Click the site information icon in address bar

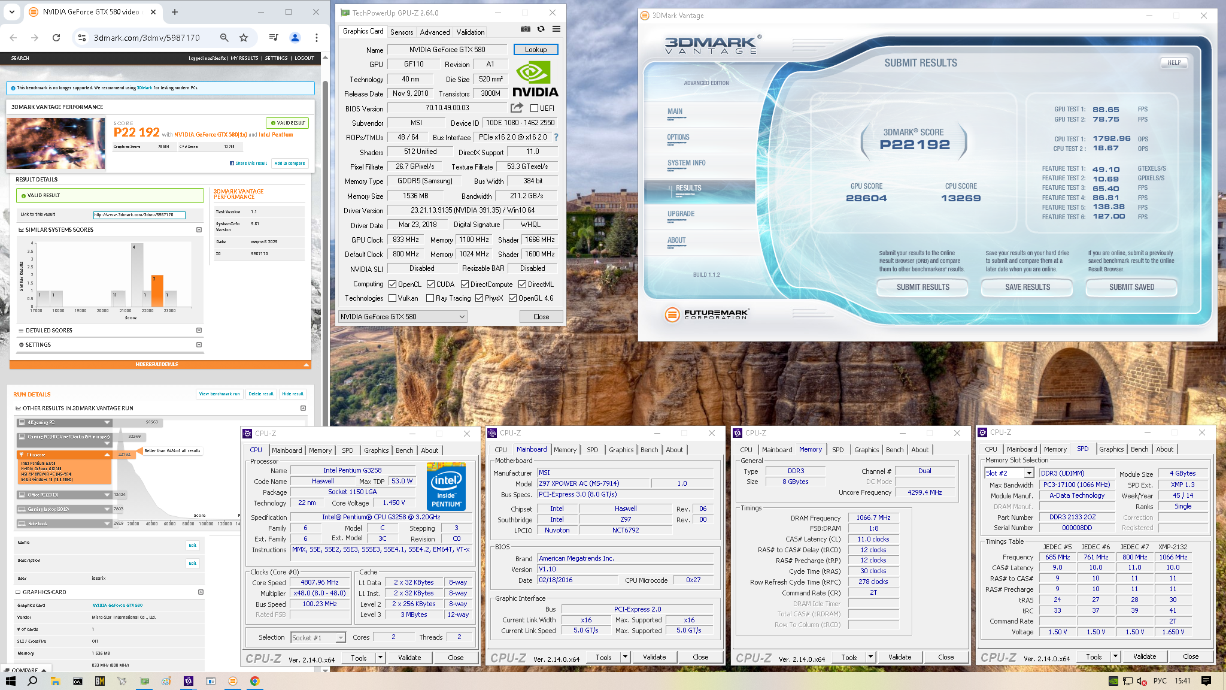pos(82,38)
